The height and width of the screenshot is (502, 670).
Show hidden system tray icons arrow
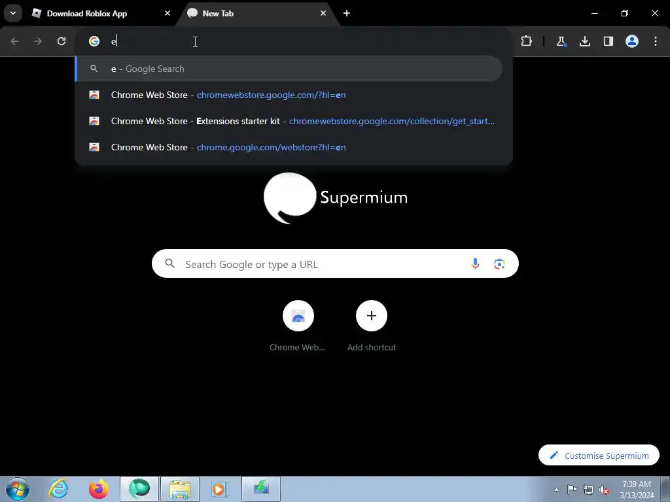[556, 490]
